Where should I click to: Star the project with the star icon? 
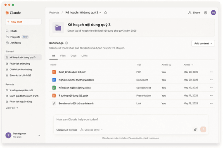click(105, 13)
